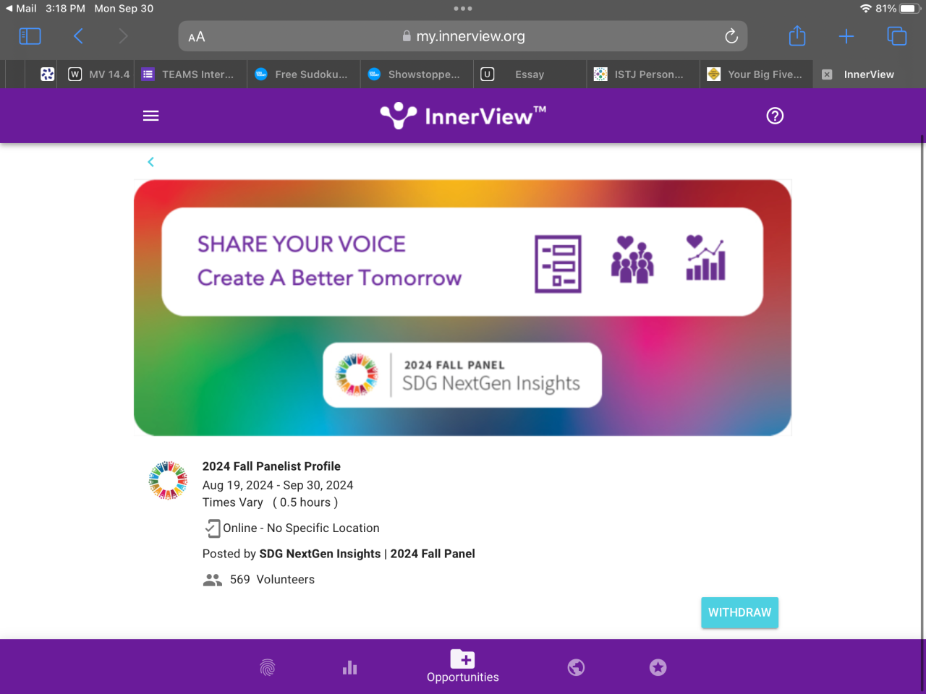Switch to the ISTJ Person... tab
Viewport: 926px width, 694px height.
(643, 74)
